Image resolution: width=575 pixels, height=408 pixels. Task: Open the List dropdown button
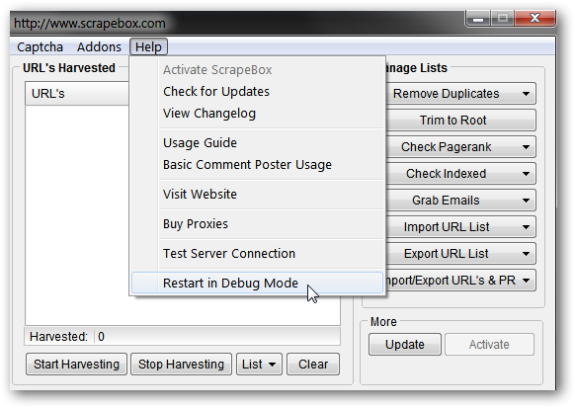(x=259, y=364)
